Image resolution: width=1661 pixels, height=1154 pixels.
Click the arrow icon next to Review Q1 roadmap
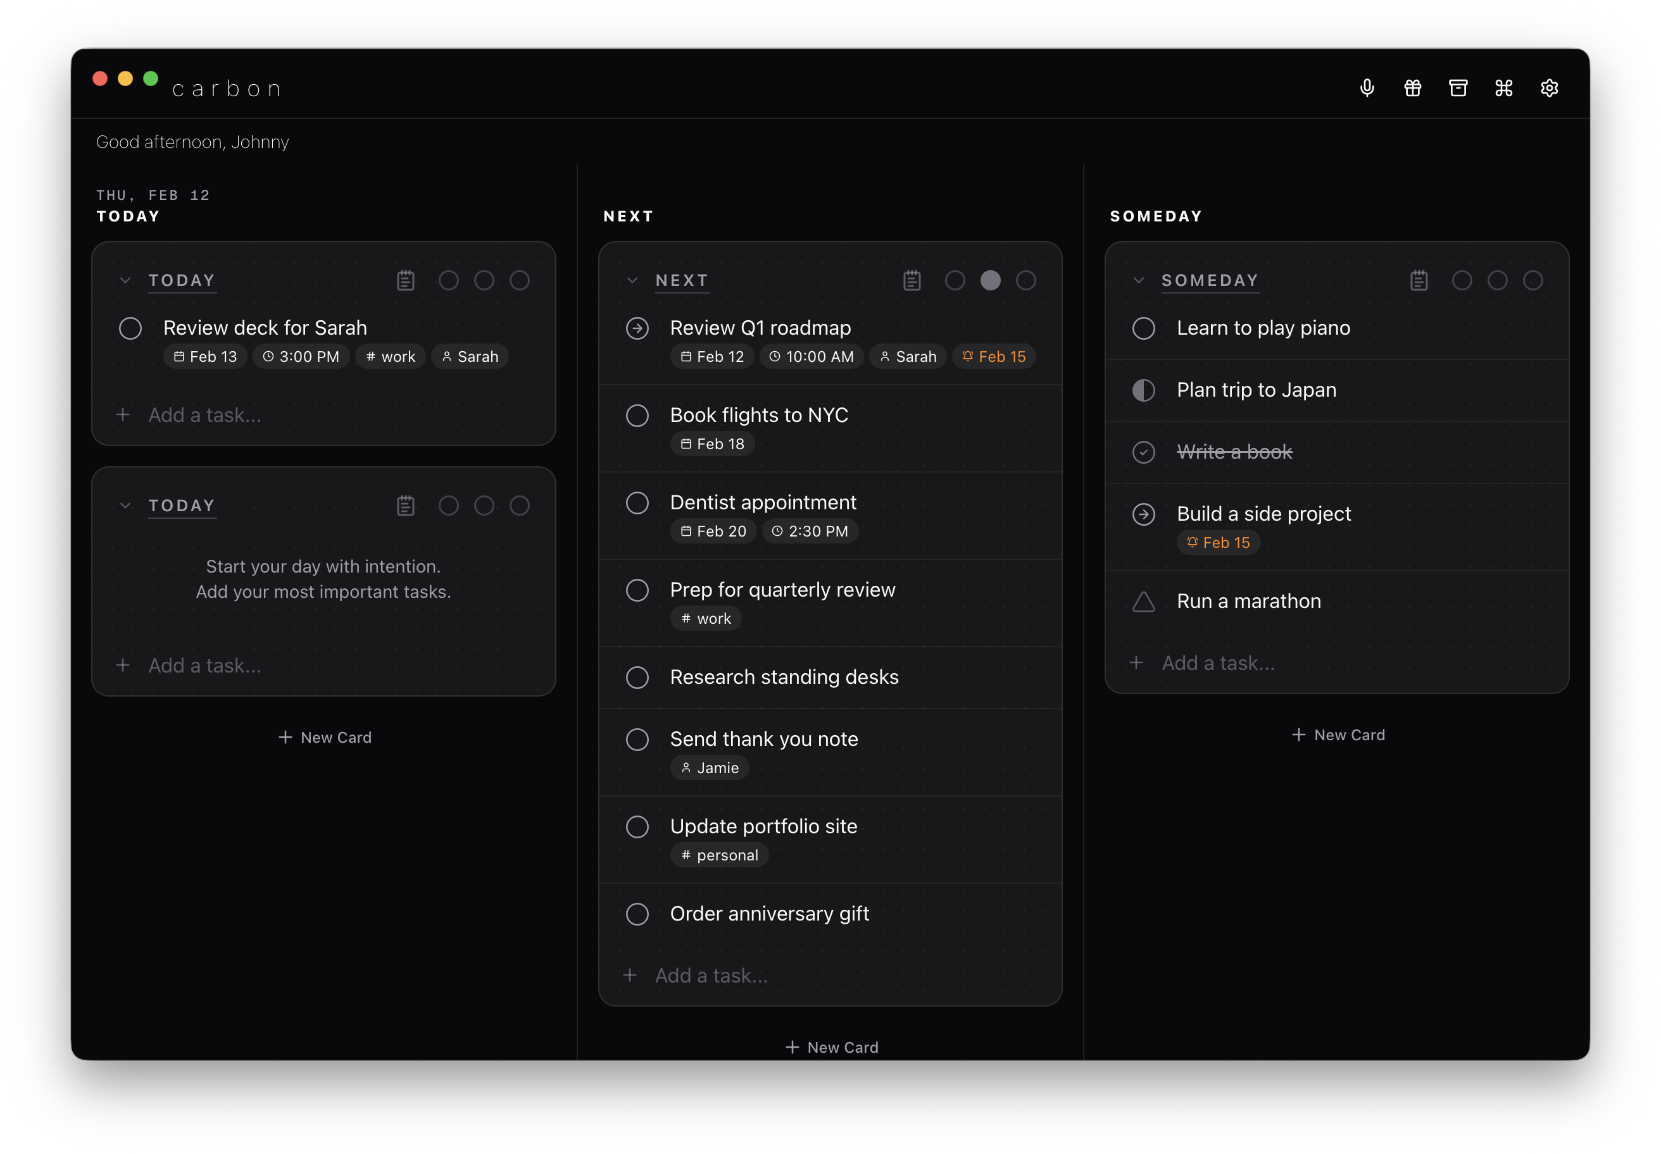(x=637, y=328)
